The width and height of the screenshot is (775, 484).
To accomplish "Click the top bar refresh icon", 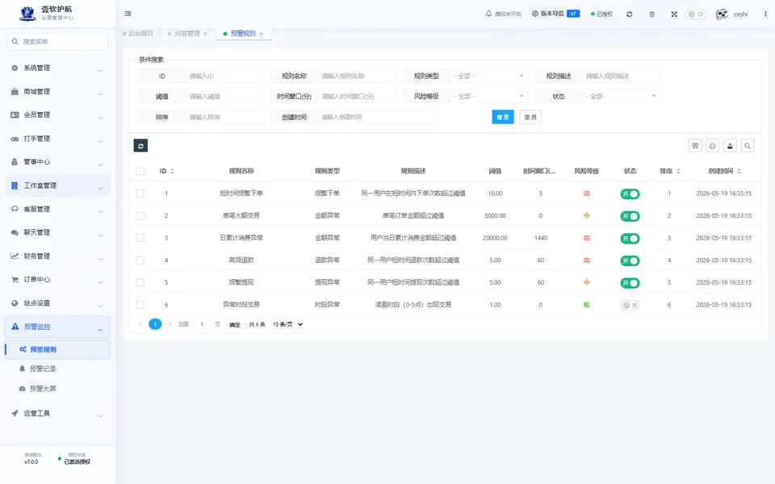I will (x=629, y=15).
